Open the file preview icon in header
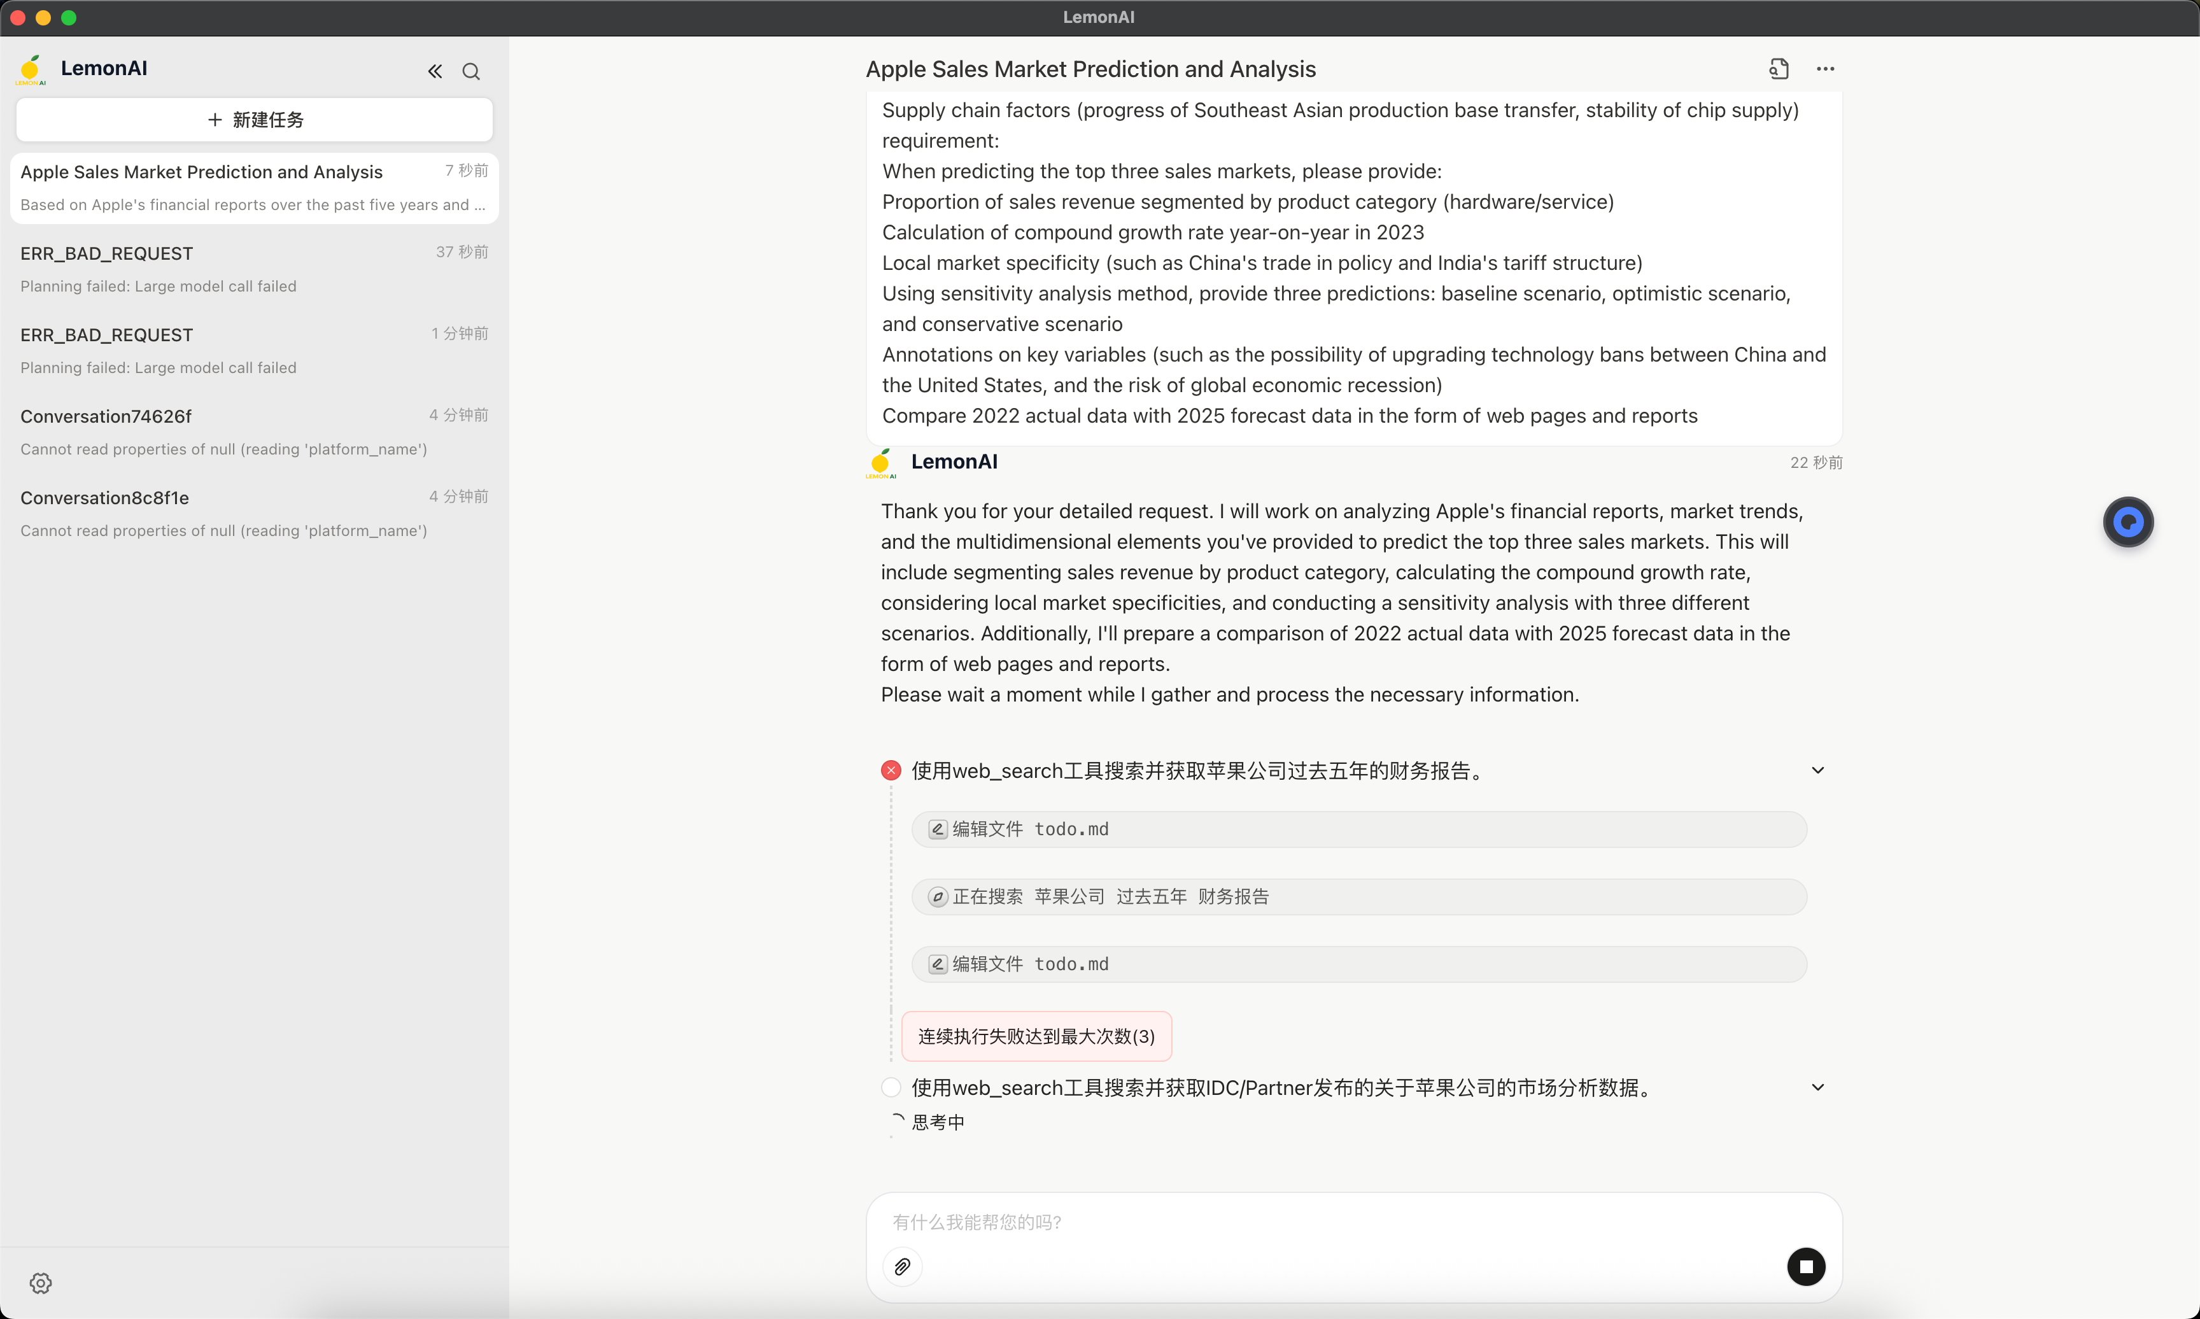This screenshot has height=1319, width=2200. [x=1778, y=69]
